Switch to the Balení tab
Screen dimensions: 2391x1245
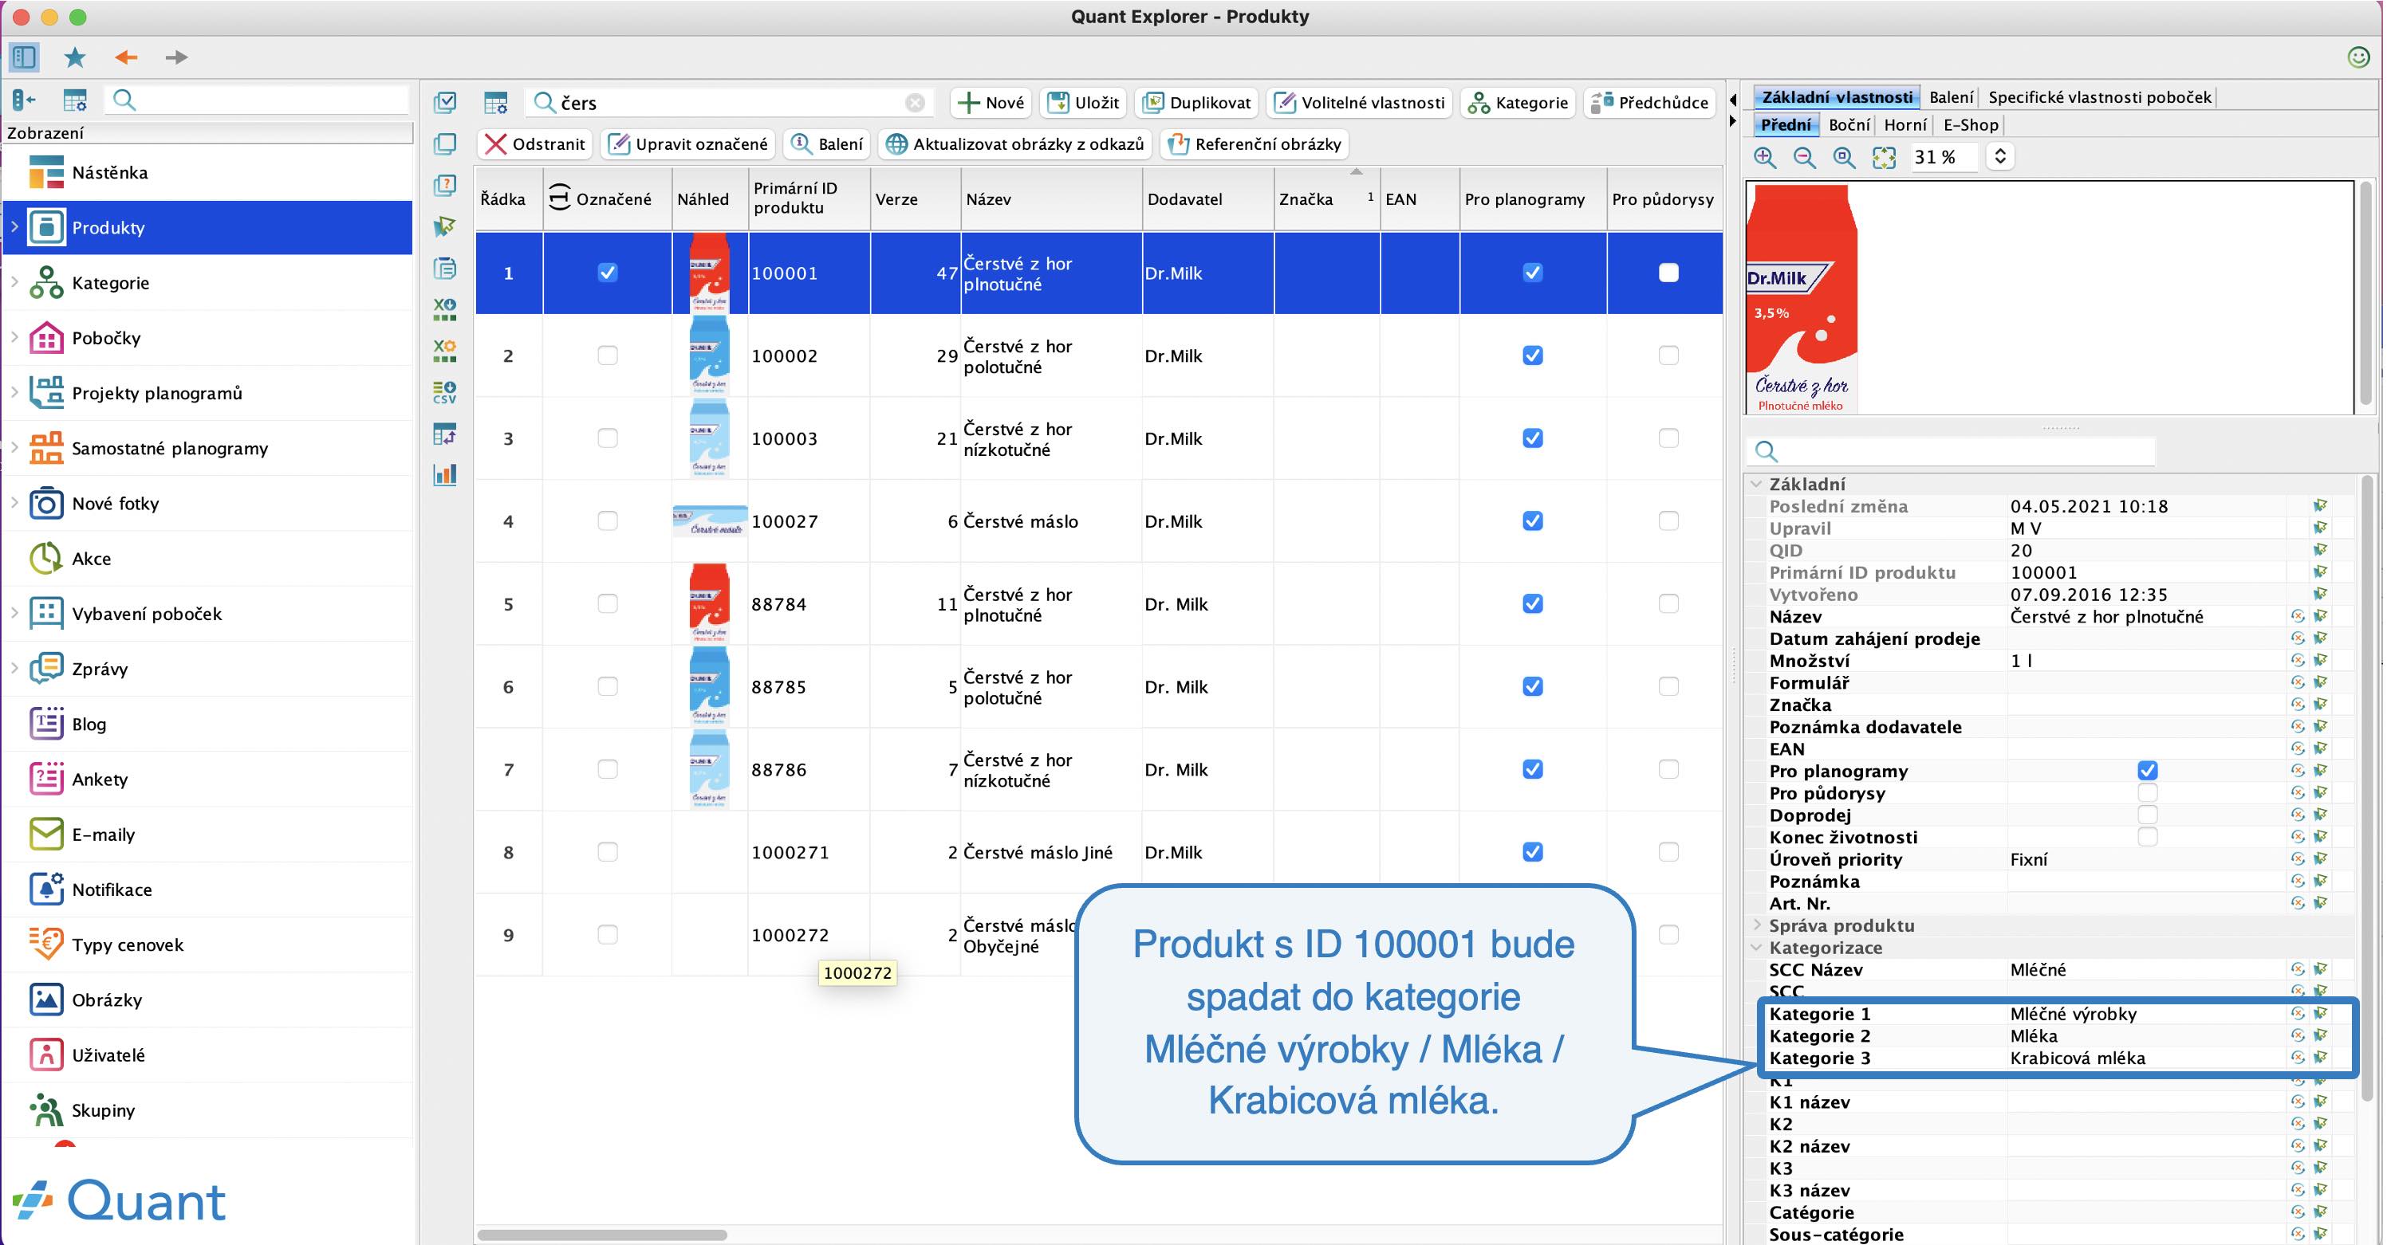[x=1951, y=96]
